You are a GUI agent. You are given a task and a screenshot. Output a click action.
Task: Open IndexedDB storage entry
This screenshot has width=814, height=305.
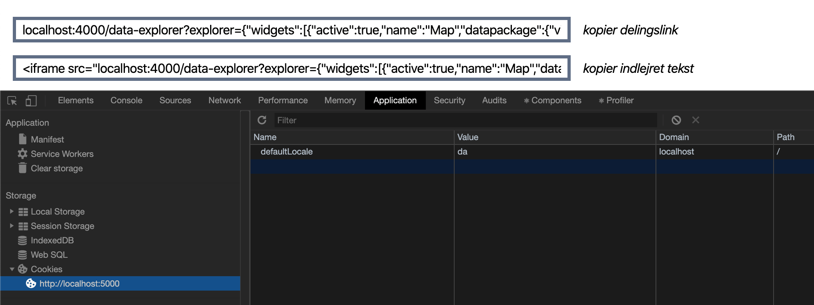(x=52, y=241)
